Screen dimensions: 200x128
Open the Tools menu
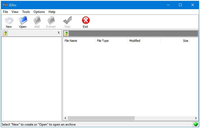[26, 12]
